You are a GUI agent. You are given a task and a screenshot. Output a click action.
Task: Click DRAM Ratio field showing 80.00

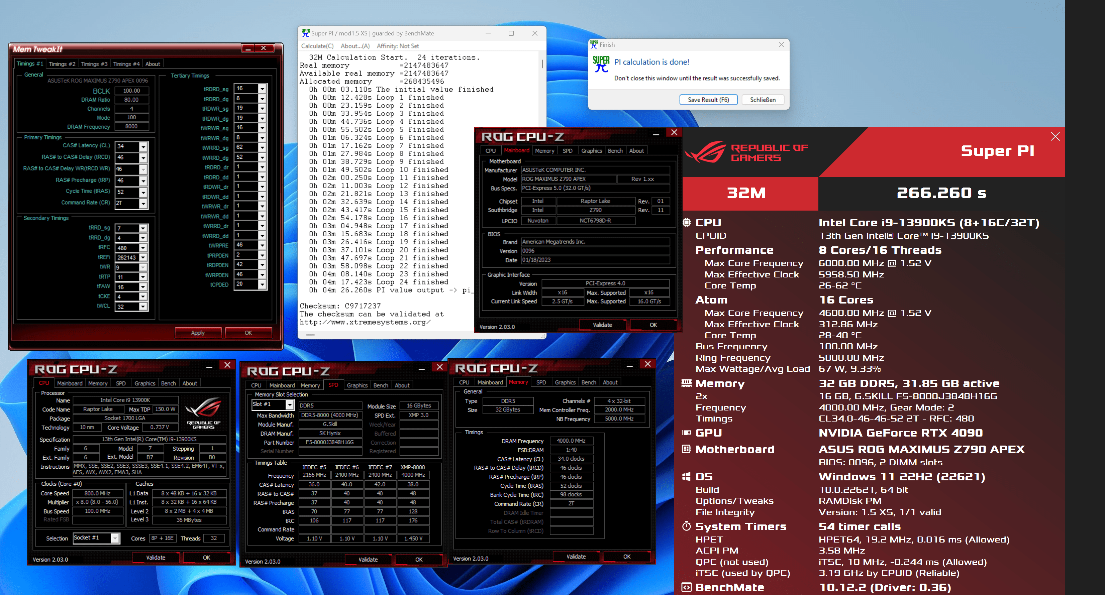132,100
